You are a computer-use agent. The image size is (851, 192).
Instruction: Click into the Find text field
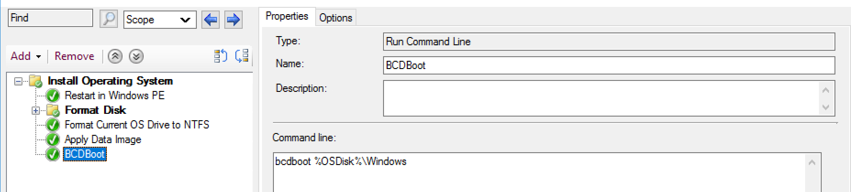50,18
